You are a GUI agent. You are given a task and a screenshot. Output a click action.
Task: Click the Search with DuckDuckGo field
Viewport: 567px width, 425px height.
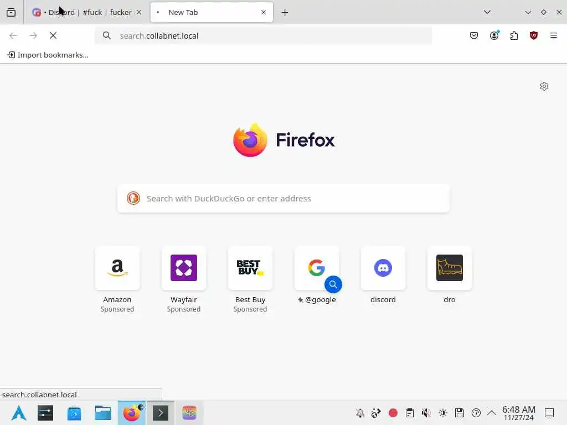tap(283, 199)
